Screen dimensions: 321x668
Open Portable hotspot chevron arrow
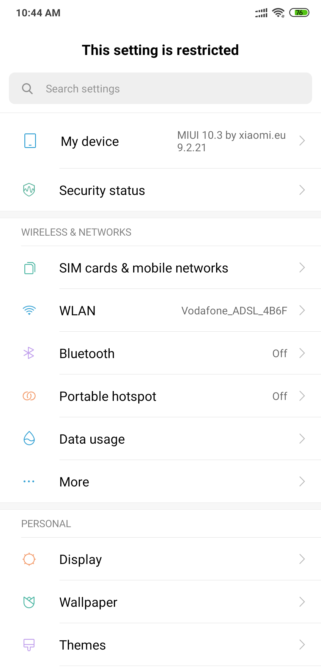click(302, 396)
